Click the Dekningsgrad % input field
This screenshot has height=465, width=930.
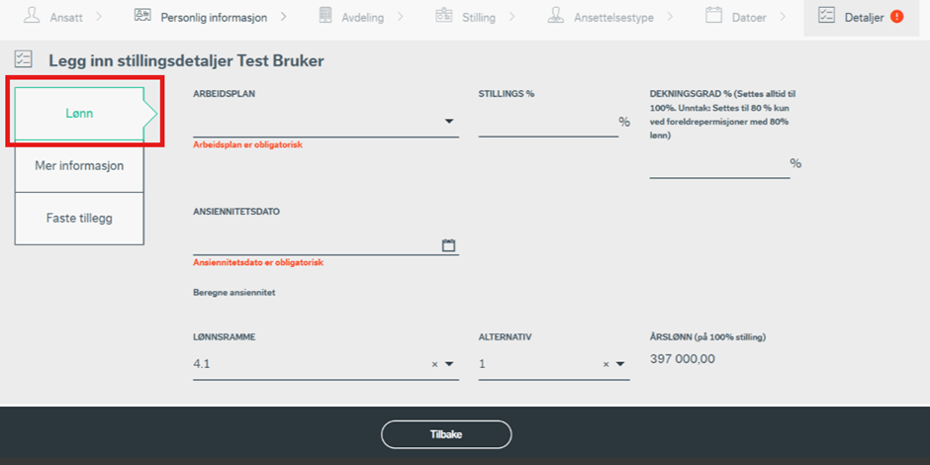coord(718,164)
